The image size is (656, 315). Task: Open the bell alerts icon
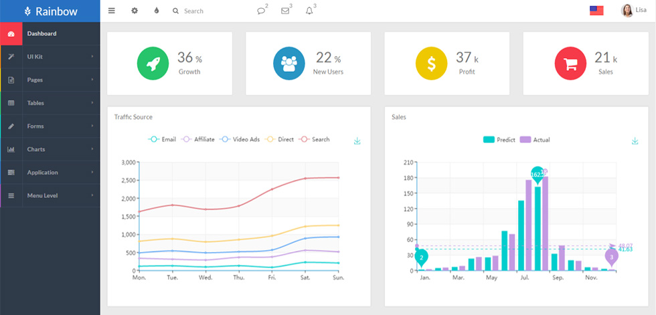(309, 11)
